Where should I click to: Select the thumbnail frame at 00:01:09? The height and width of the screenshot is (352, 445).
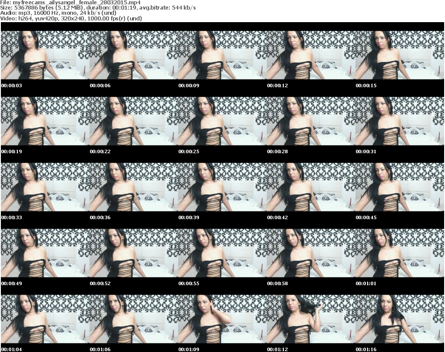(x=222, y=319)
